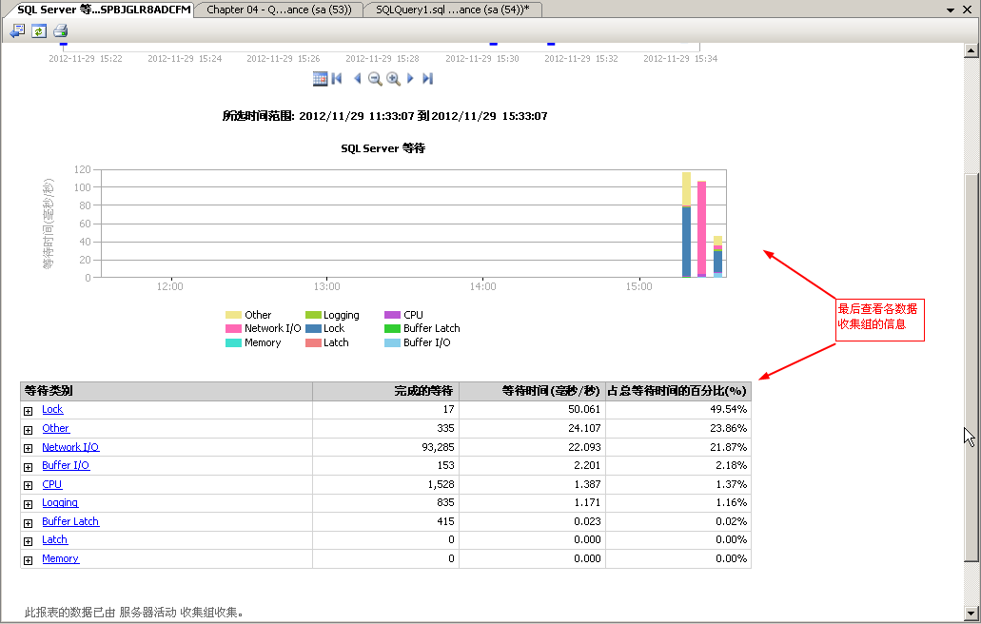Click the Logging legend color swatch
Viewport: 981px width, 624px height.
click(313, 315)
